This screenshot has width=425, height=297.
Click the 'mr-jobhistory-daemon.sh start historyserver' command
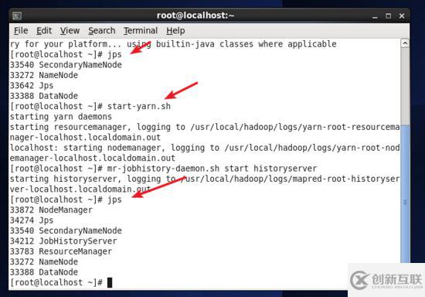point(212,169)
